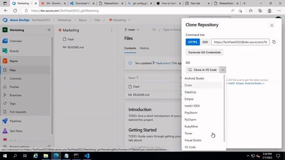285x160 pixels.
Task: Open Files breadcrumb link
Action: pos(97,20)
